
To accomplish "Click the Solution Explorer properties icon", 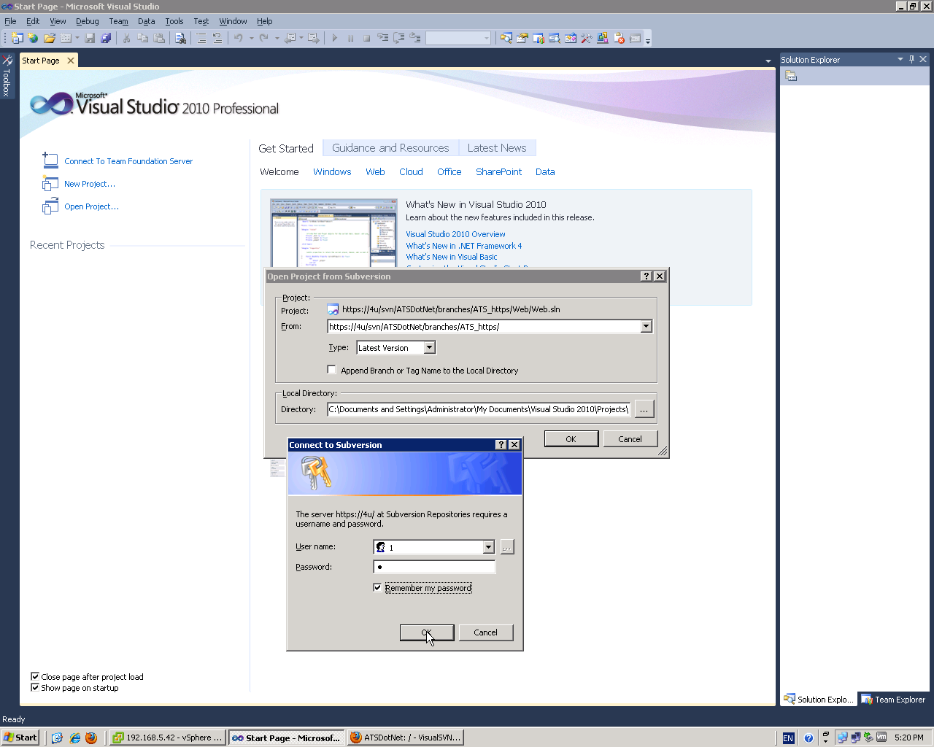I will click(x=791, y=76).
